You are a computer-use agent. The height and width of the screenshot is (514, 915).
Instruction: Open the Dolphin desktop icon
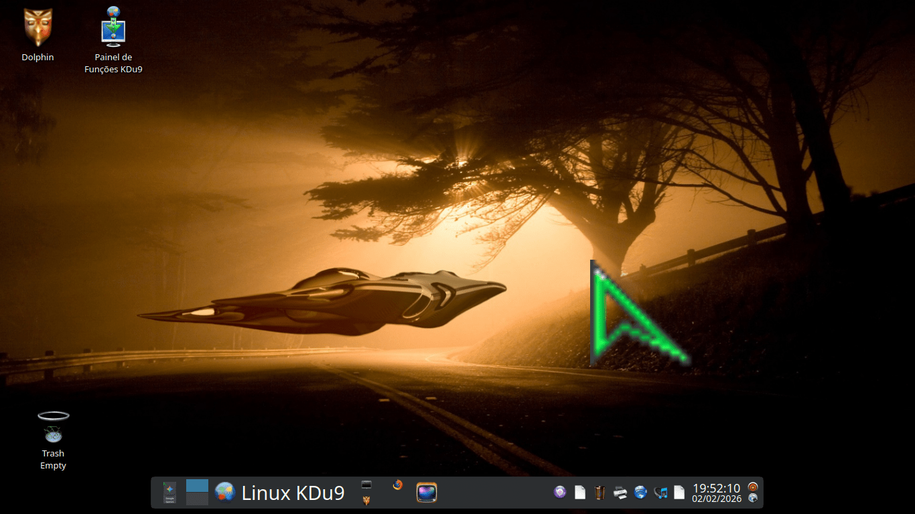tap(38, 28)
